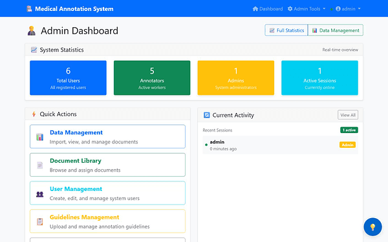The height and width of the screenshot is (242, 388).
Task: Select the Admins stat card
Action: click(x=236, y=78)
